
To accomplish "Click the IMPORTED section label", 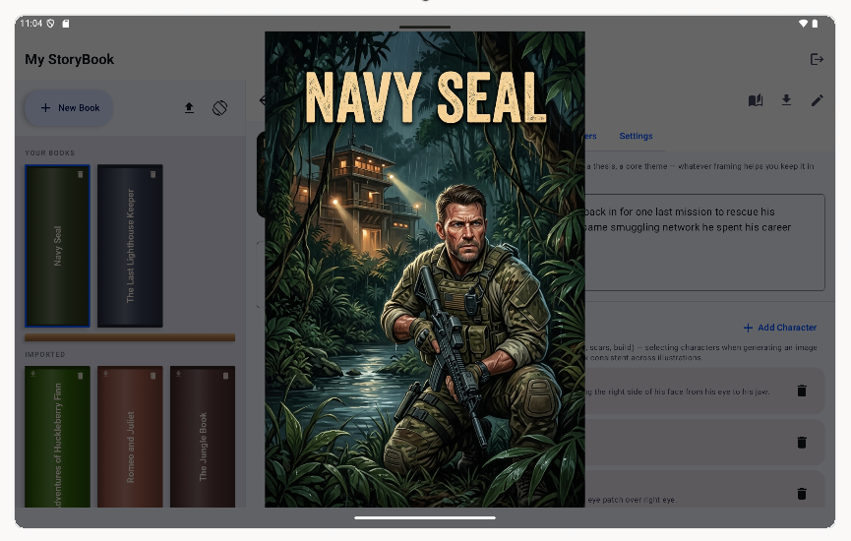I will (45, 354).
